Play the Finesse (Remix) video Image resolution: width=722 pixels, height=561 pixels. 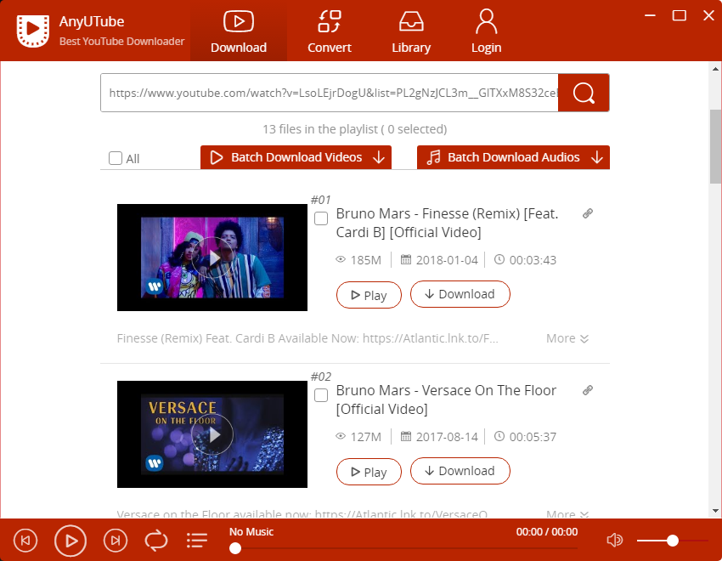pyautogui.click(x=369, y=295)
